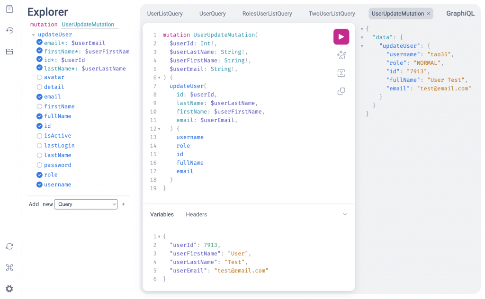Image resolution: width=485 pixels, height=299 pixels.
Task: Check the lastName field
Action: 39,155
